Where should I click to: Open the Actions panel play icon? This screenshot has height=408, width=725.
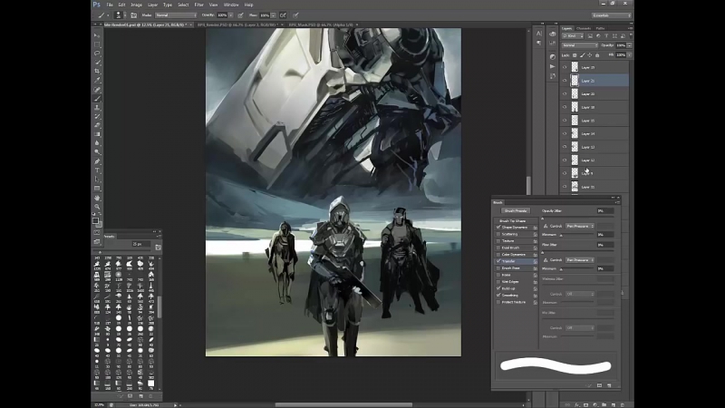click(x=553, y=66)
